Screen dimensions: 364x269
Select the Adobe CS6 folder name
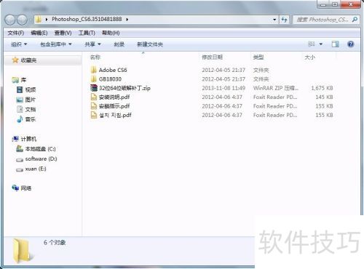(113, 70)
